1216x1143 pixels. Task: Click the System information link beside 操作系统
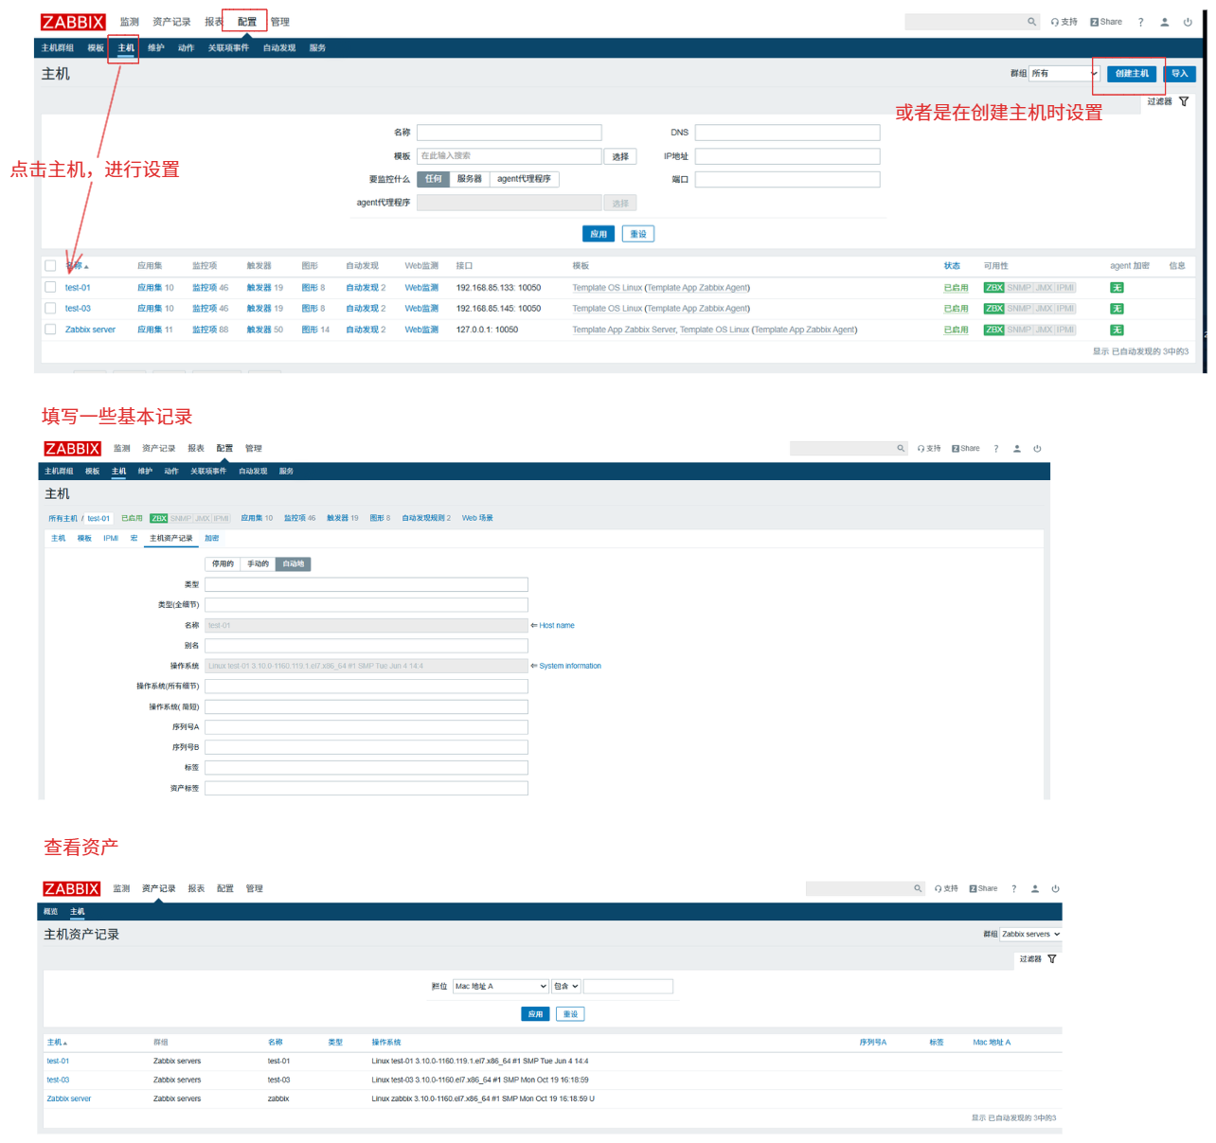[569, 666]
